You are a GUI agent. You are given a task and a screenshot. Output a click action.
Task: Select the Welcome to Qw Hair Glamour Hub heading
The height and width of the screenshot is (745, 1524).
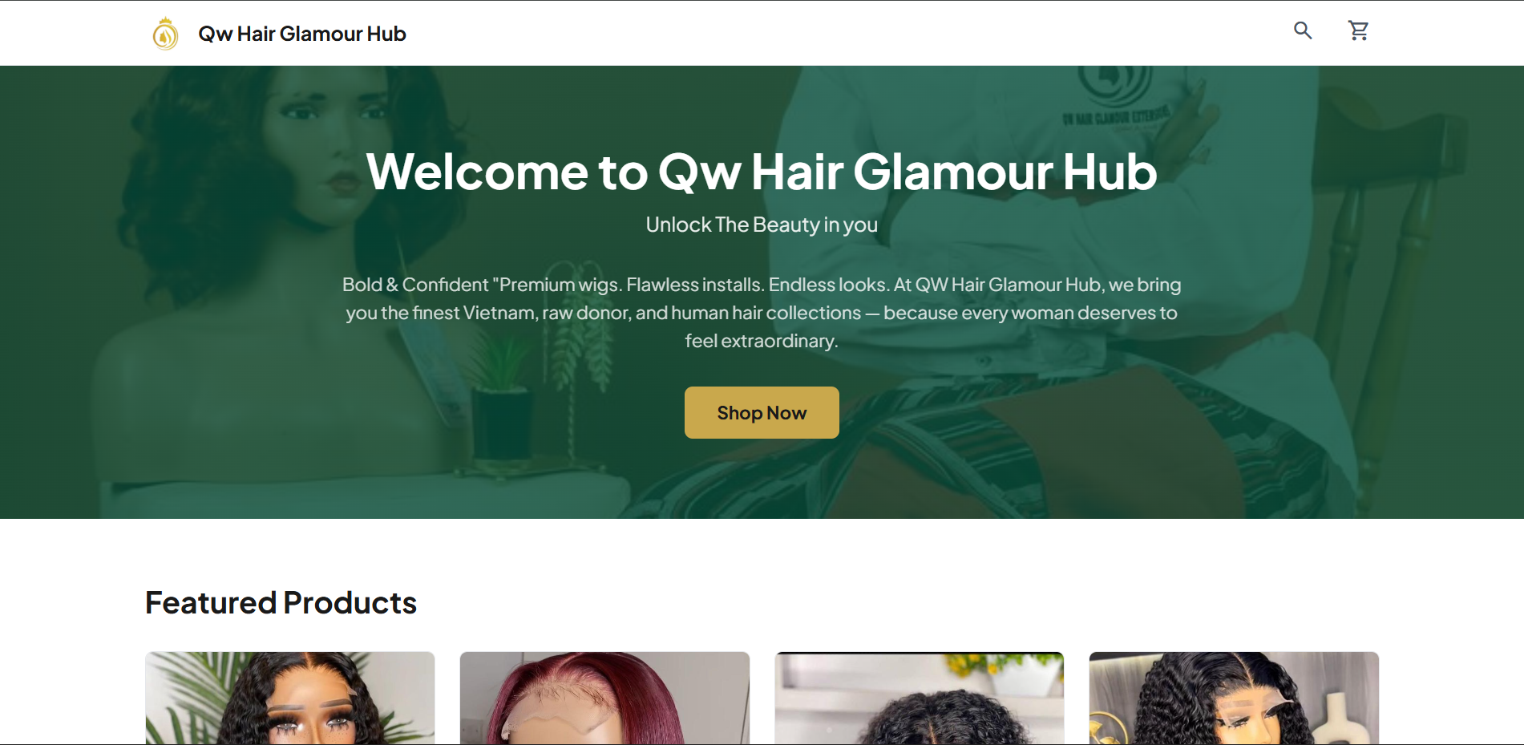coord(762,172)
